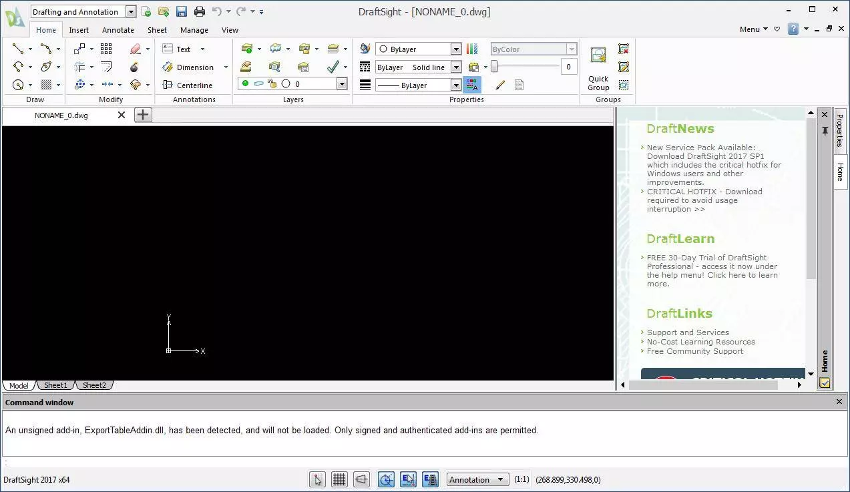Switch to the Annotate ribbon tab

[x=118, y=30]
